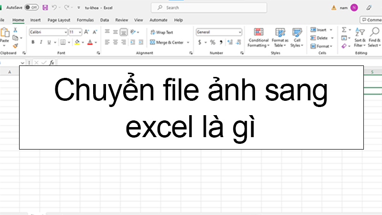Click the Wrap Text button
The image size is (382, 215).
(x=161, y=32)
